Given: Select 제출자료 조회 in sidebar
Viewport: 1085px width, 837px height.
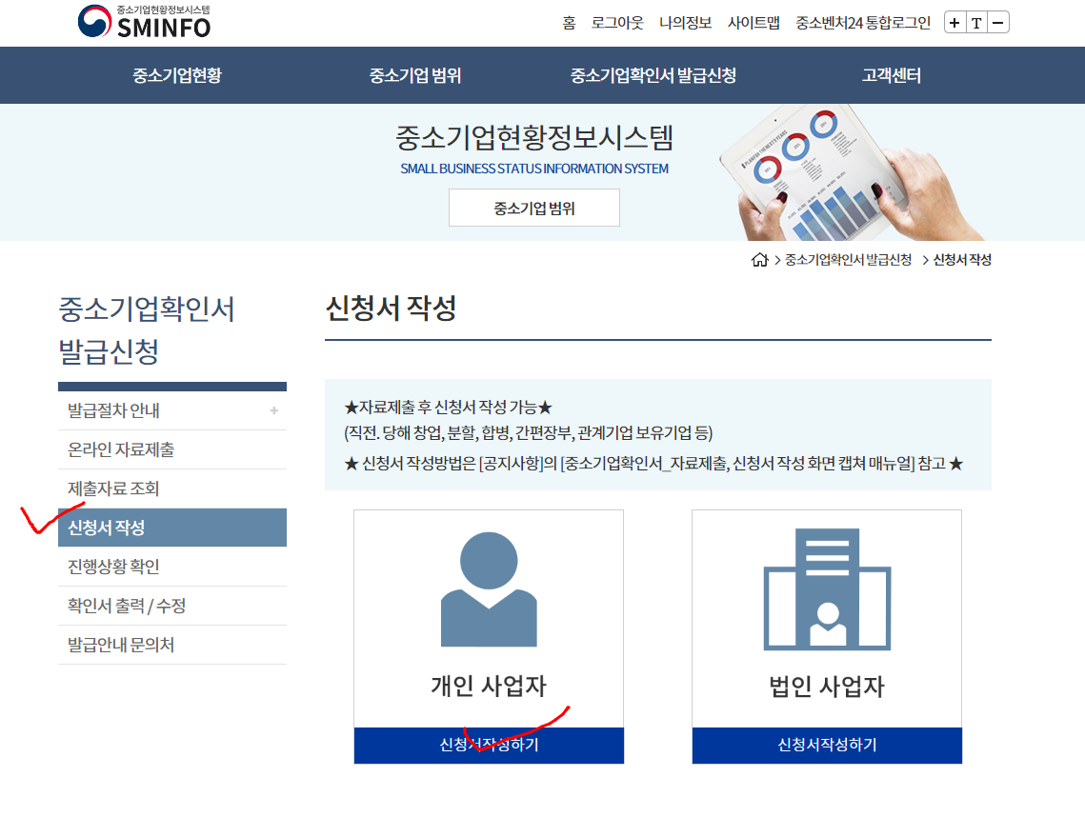Looking at the screenshot, I should pos(172,488).
